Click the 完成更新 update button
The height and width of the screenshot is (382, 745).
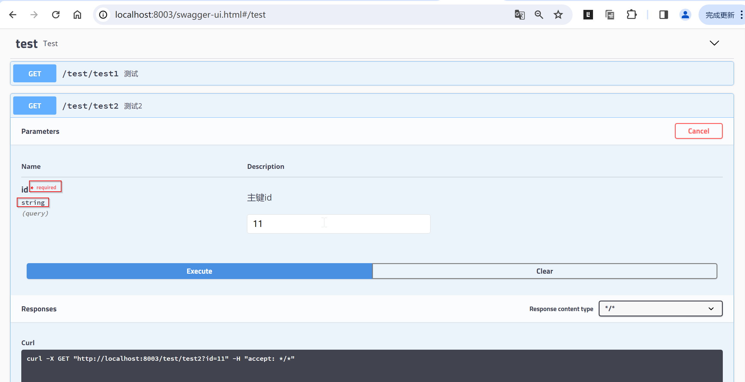(x=720, y=15)
